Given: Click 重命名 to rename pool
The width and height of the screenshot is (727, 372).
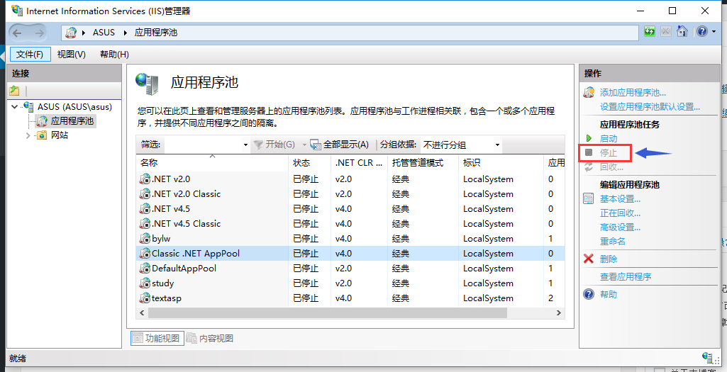Looking at the screenshot, I should pyautogui.click(x=613, y=242).
